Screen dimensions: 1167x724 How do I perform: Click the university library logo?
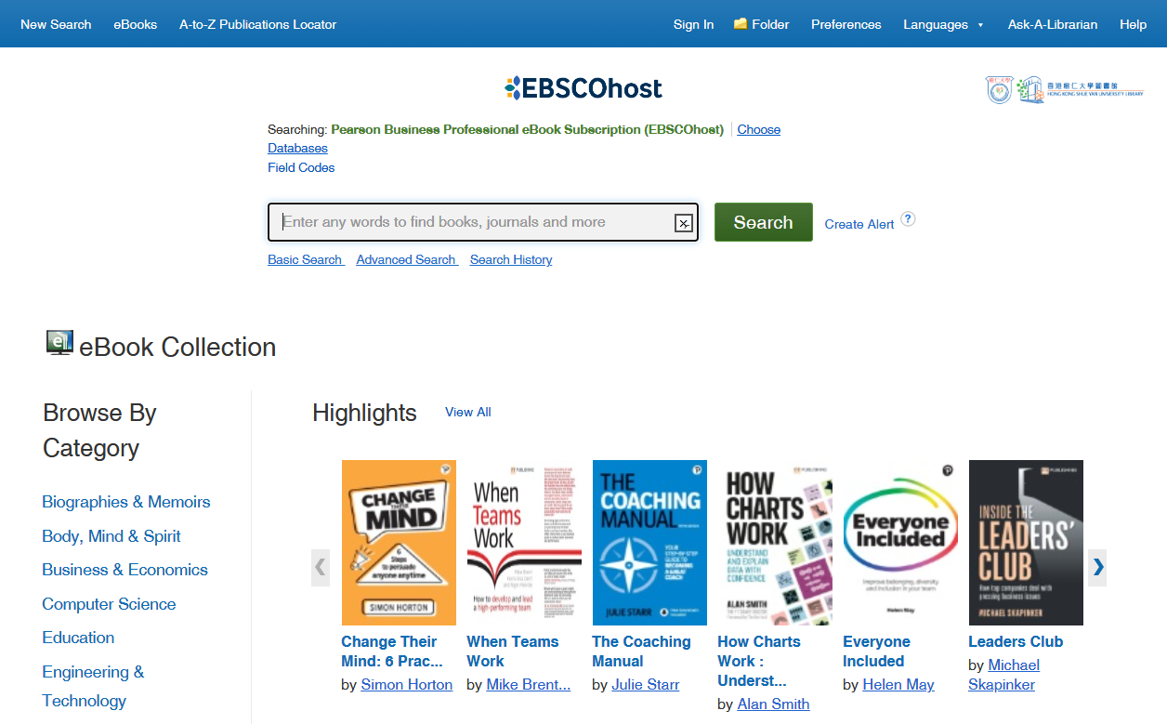(x=1064, y=90)
